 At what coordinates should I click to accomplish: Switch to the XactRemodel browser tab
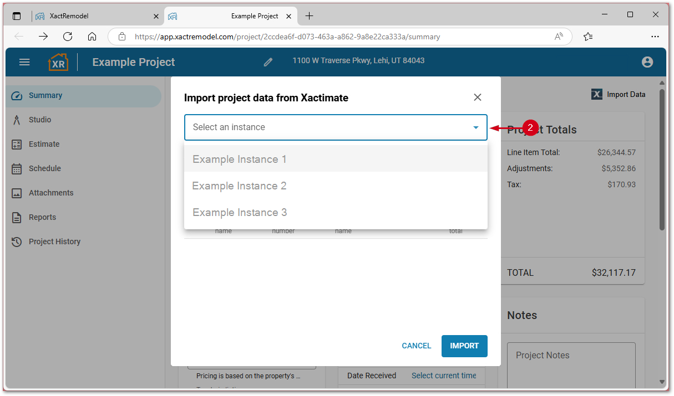(97, 16)
